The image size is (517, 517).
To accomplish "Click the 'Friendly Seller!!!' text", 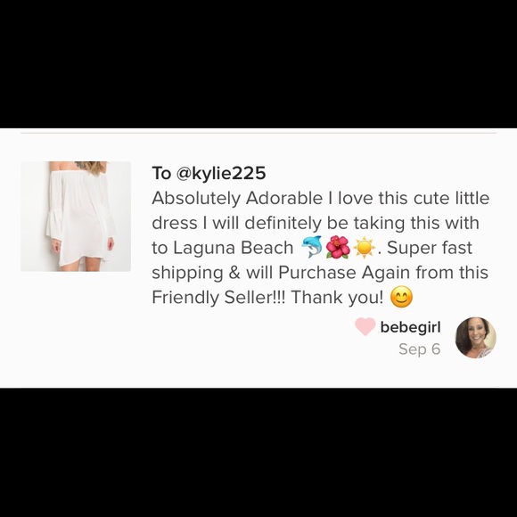I will coord(218,297).
